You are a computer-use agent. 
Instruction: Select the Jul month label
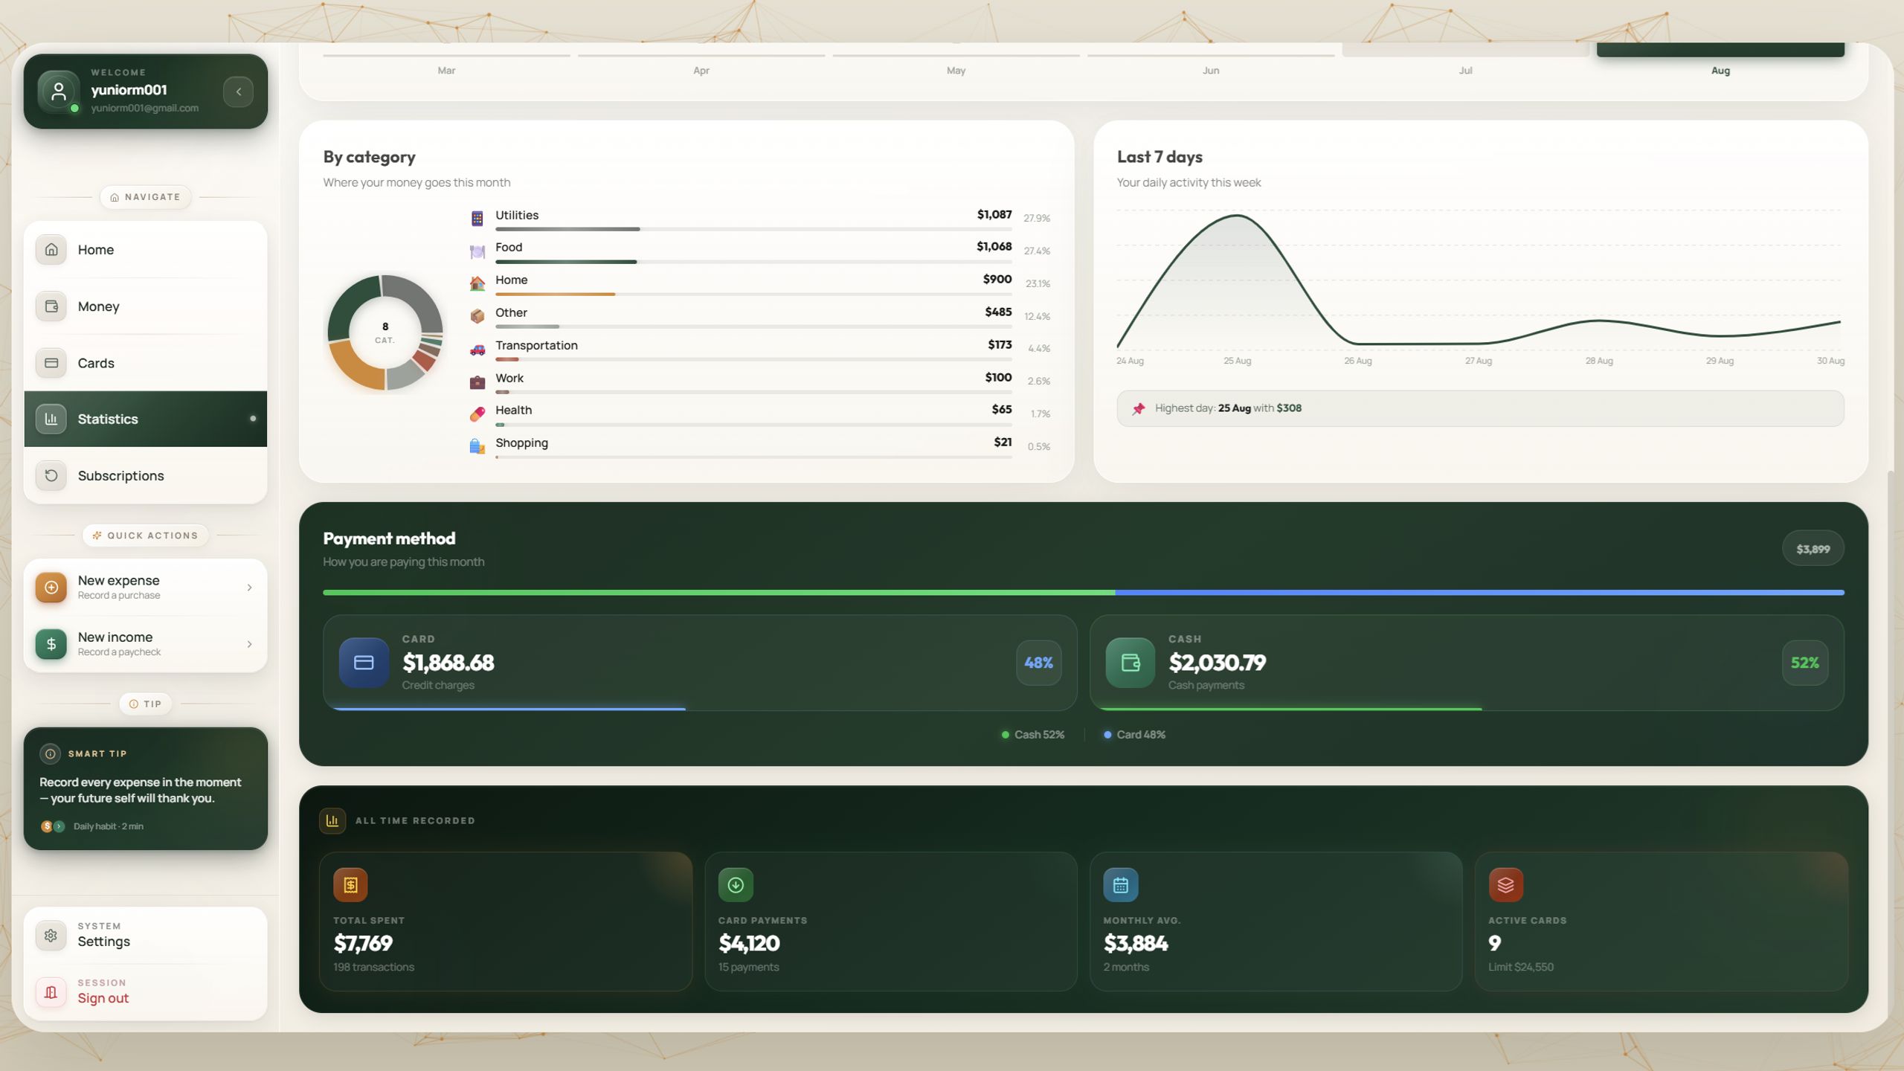coord(1465,71)
